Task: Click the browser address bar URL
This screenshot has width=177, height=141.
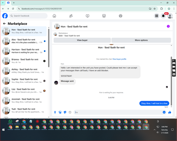Action: point(41,9)
